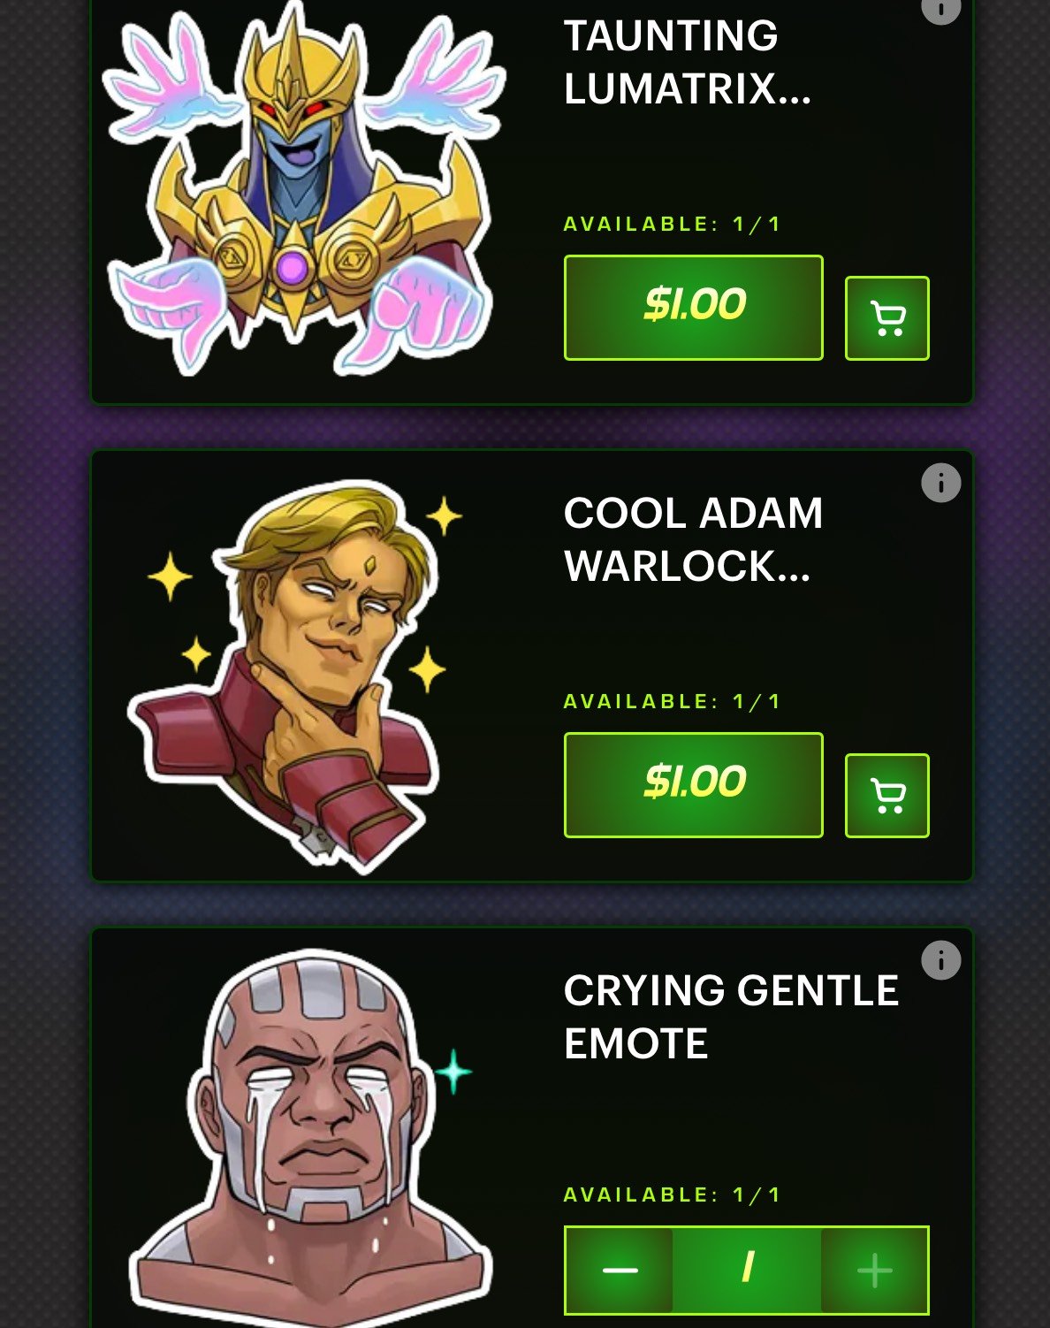Viewport: 1050px width, 1328px height.
Task: Buy Cool Adam Warlock for $1.00
Action: (x=694, y=785)
